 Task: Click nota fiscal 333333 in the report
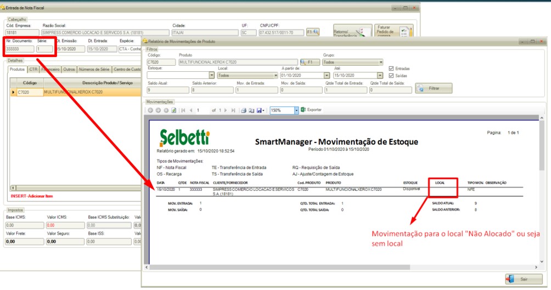tap(196, 189)
